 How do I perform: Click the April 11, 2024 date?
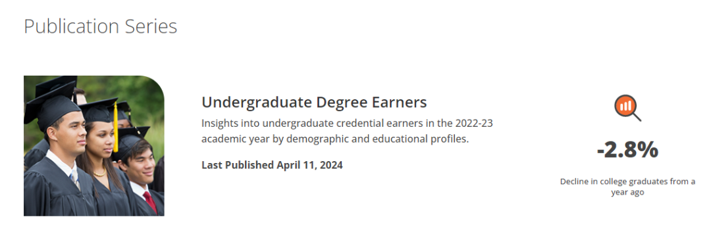click(309, 165)
